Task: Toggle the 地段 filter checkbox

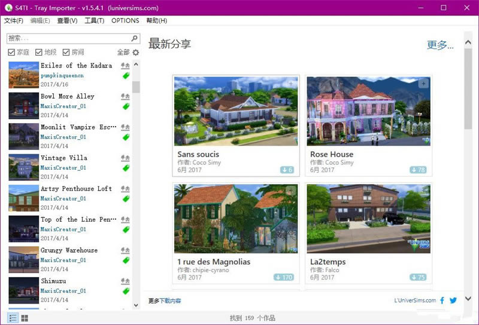Action: tap(39, 53)
